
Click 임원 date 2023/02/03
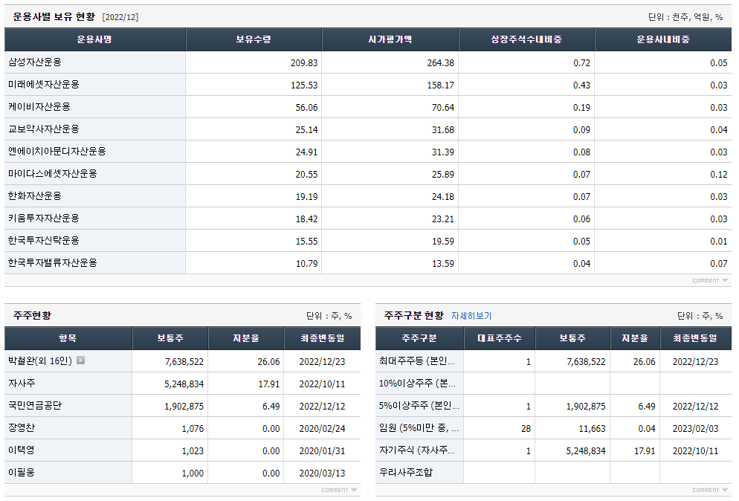[x=696, y=428]
